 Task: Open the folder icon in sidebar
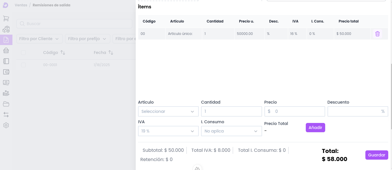pos(6,104)
